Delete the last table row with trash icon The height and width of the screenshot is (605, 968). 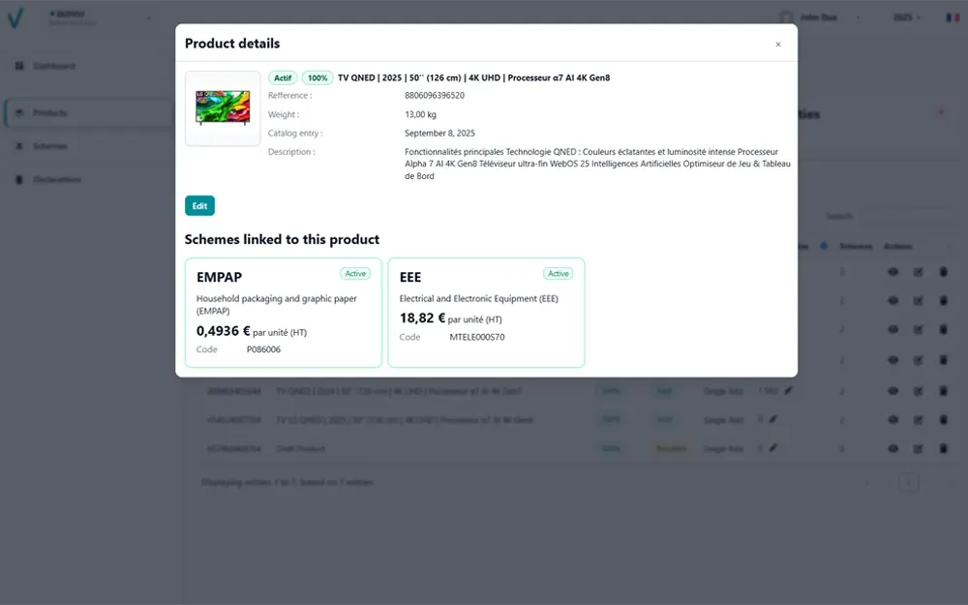pyautogui.click(x=944, y=448)
